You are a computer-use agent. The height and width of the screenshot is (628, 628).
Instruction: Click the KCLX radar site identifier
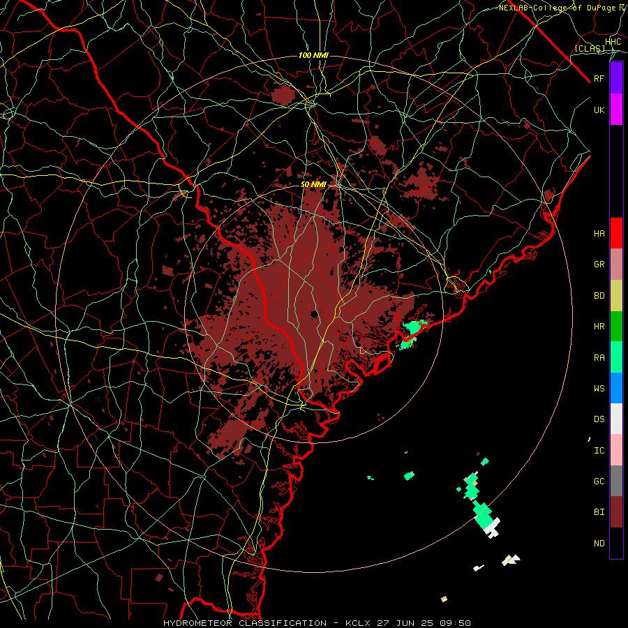(x=358, y=623)
